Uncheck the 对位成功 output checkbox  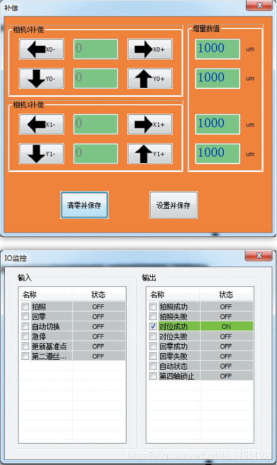click(x=153, y=326)
